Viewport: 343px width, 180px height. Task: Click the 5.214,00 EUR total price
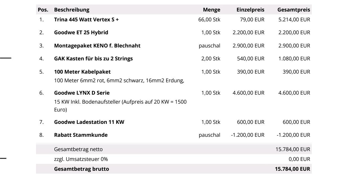coord(294,20)
